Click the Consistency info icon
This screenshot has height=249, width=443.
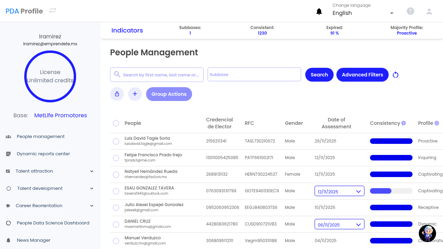tap(404, 123)
